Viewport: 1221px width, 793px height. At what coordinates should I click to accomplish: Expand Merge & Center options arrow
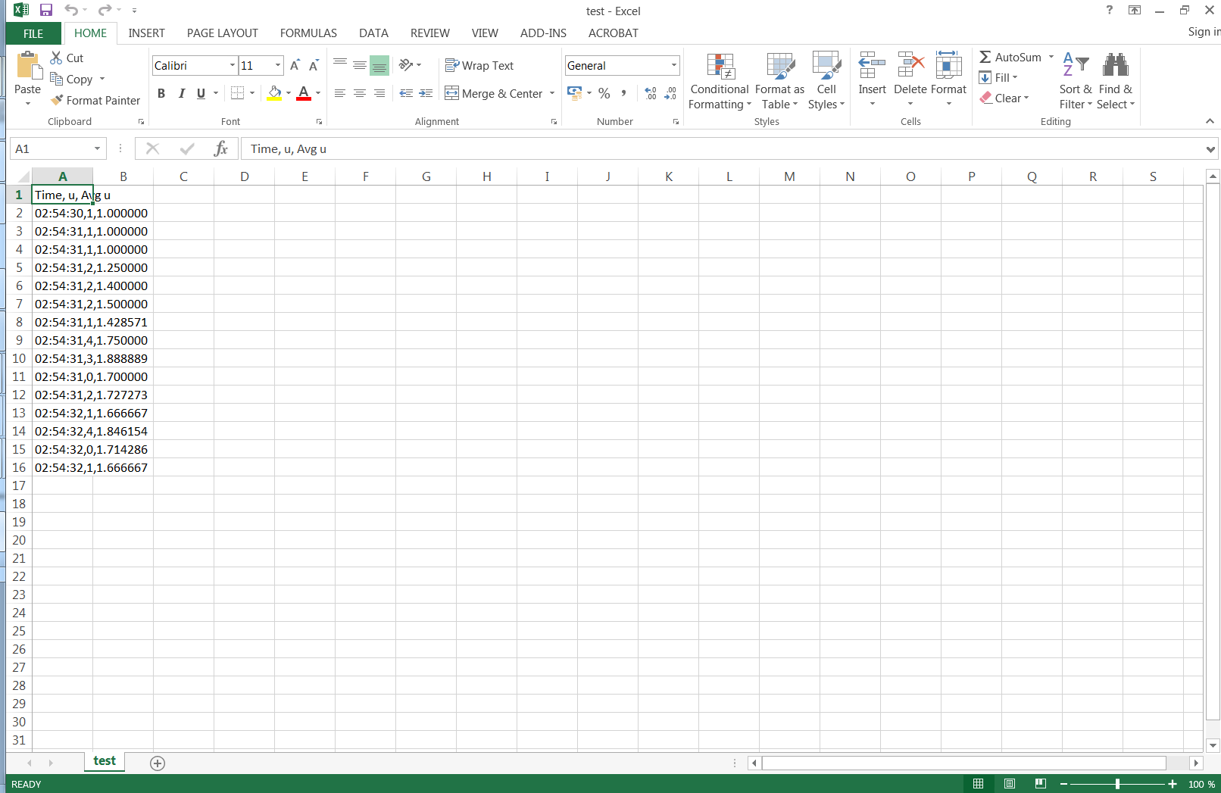pyautogui.click(x=552, y=93)
